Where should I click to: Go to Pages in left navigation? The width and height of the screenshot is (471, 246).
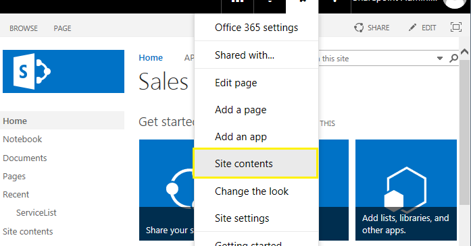14,177
